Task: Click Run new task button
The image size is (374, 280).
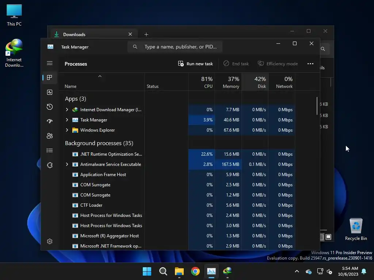Action: pyautogui.click(x=195, y=63)
